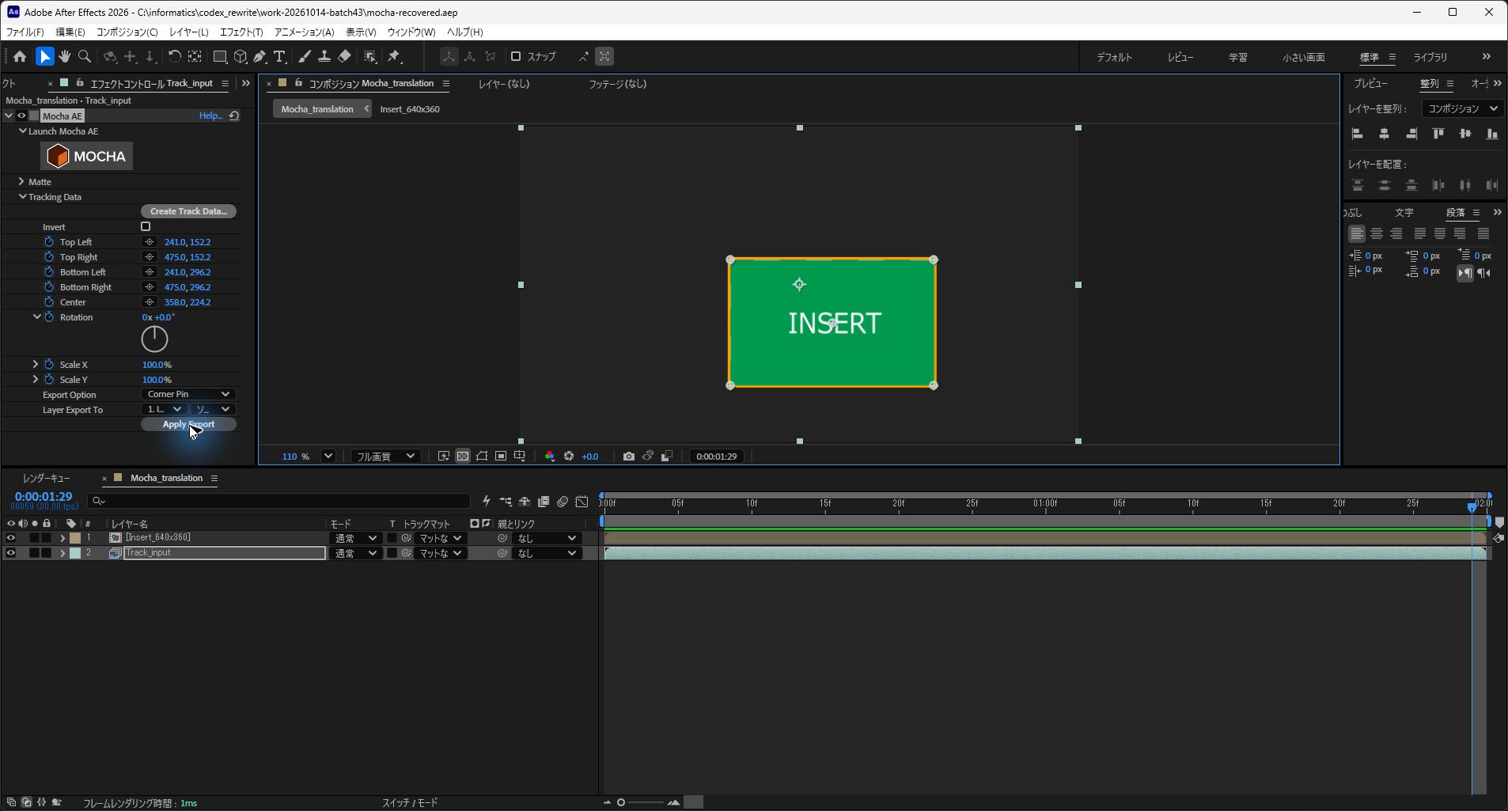The height and width of the screenshot is (811, 1508).
Task: Hide the Track_input layer eye
Action: [10, 553]
